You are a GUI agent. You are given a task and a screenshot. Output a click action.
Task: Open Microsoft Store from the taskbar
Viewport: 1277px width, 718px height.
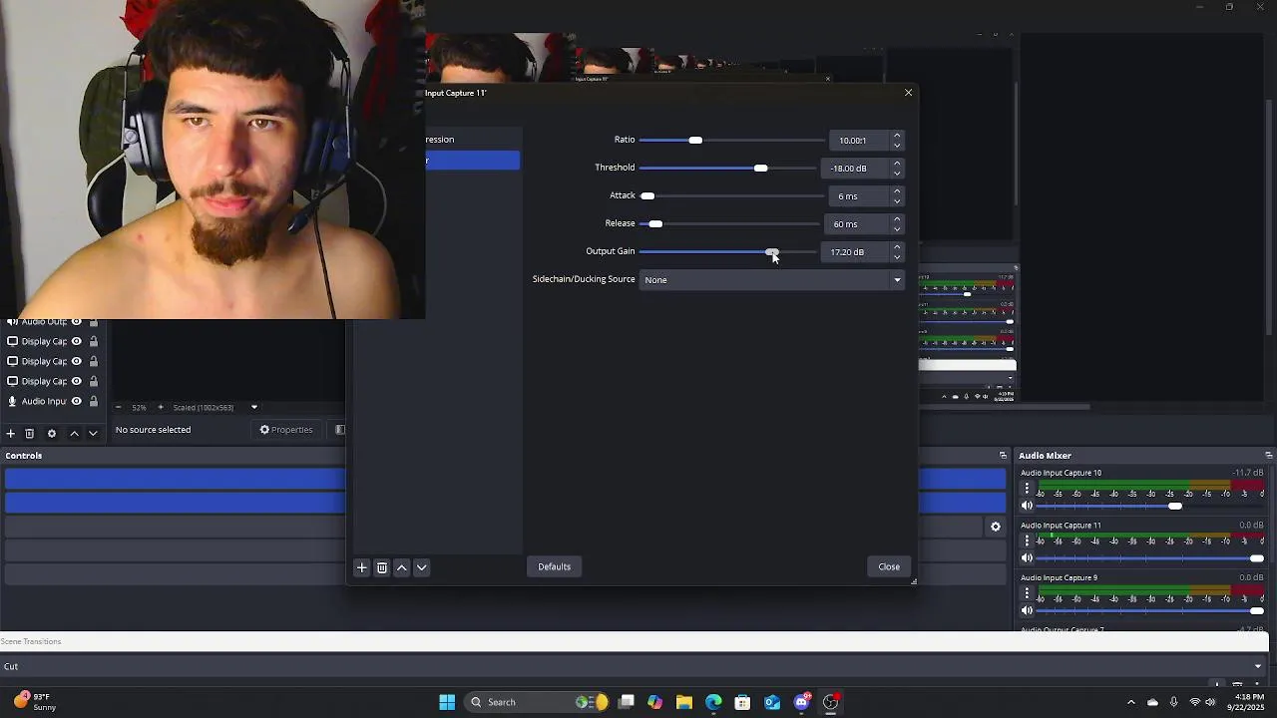[742, 702]
